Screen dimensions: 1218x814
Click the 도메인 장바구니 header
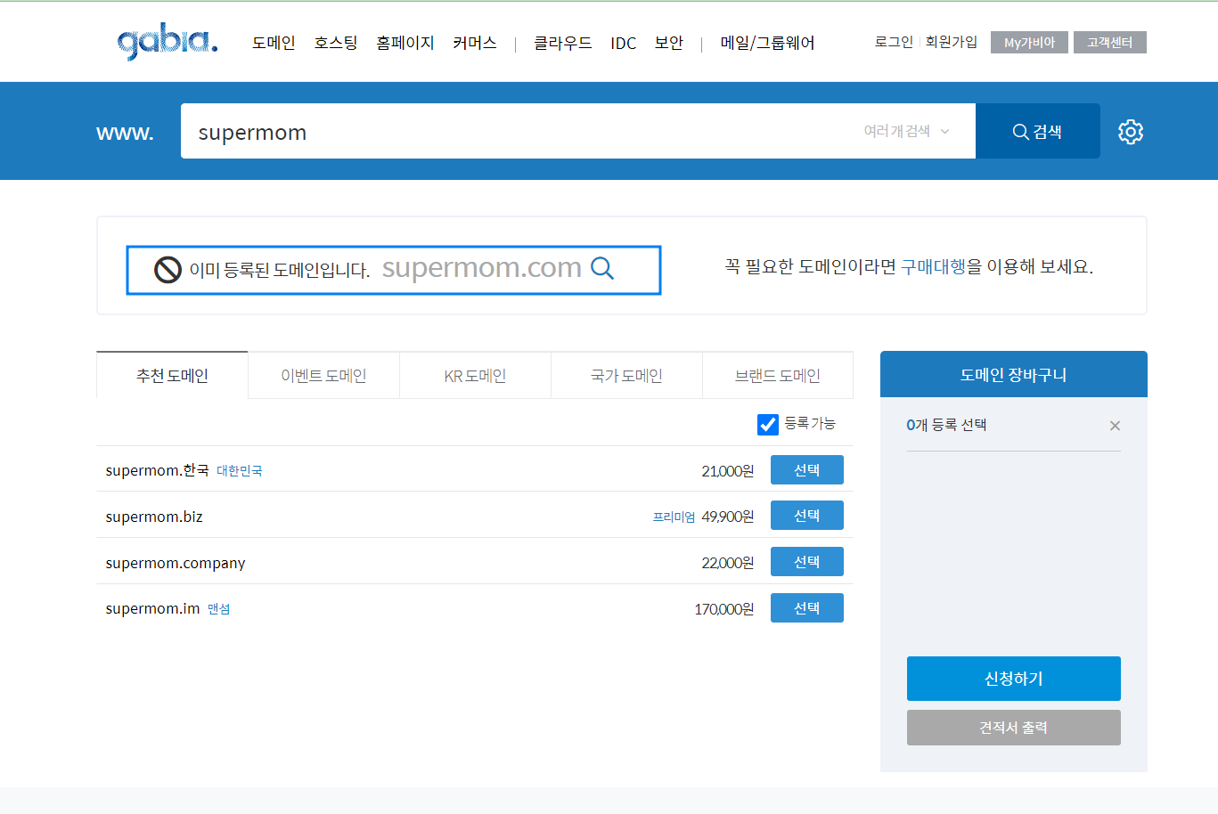point(1014,374)
